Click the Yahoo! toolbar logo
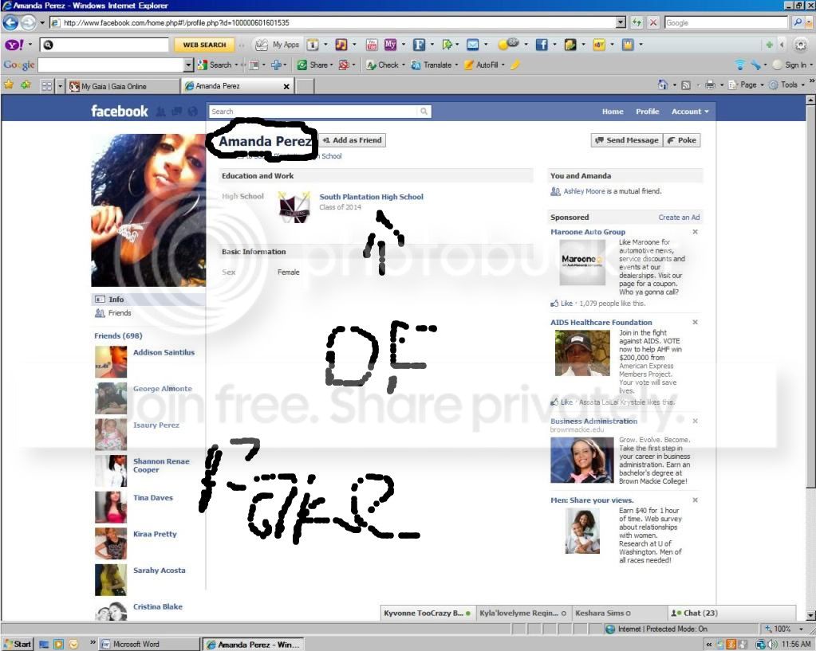Image resolution: width=816 pixels, height=651 pixels. [14, 45]
